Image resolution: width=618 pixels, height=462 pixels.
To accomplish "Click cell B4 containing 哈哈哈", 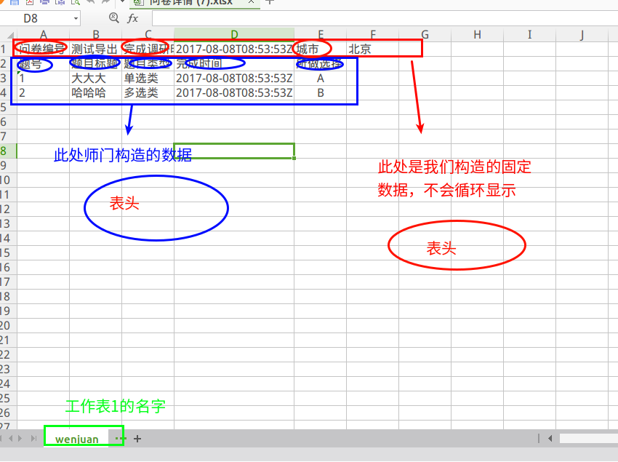I will [96, 92].
